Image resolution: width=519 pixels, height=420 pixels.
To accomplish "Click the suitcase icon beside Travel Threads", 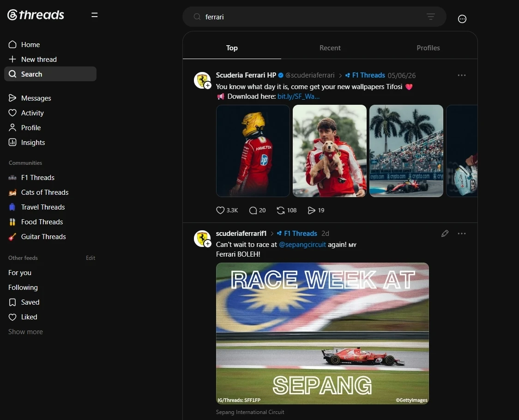I will coord(12,207).
